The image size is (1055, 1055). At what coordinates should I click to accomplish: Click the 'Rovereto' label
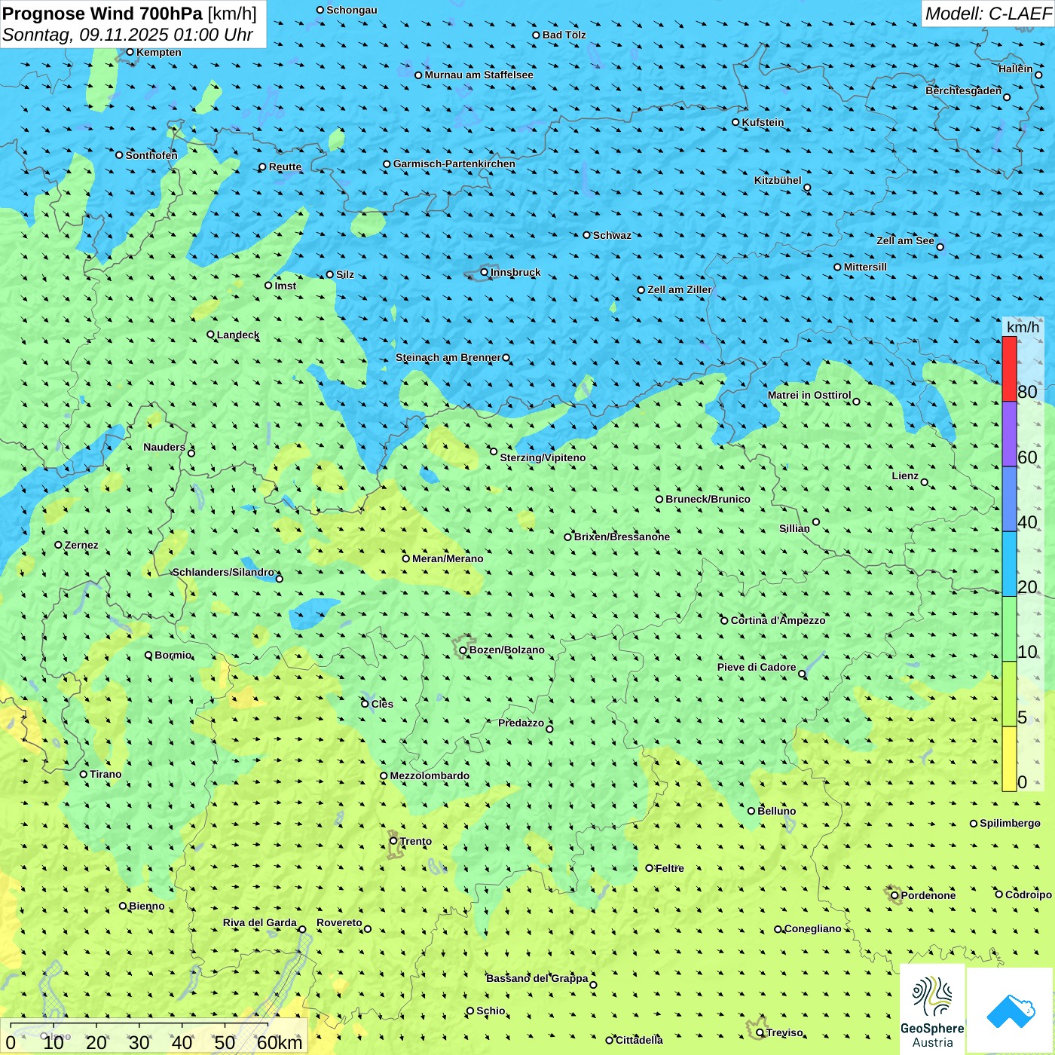coord(339,922)
